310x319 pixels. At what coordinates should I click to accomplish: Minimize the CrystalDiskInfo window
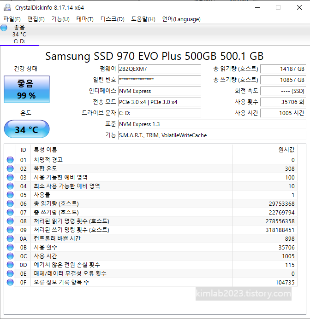[x=257, y=8]
